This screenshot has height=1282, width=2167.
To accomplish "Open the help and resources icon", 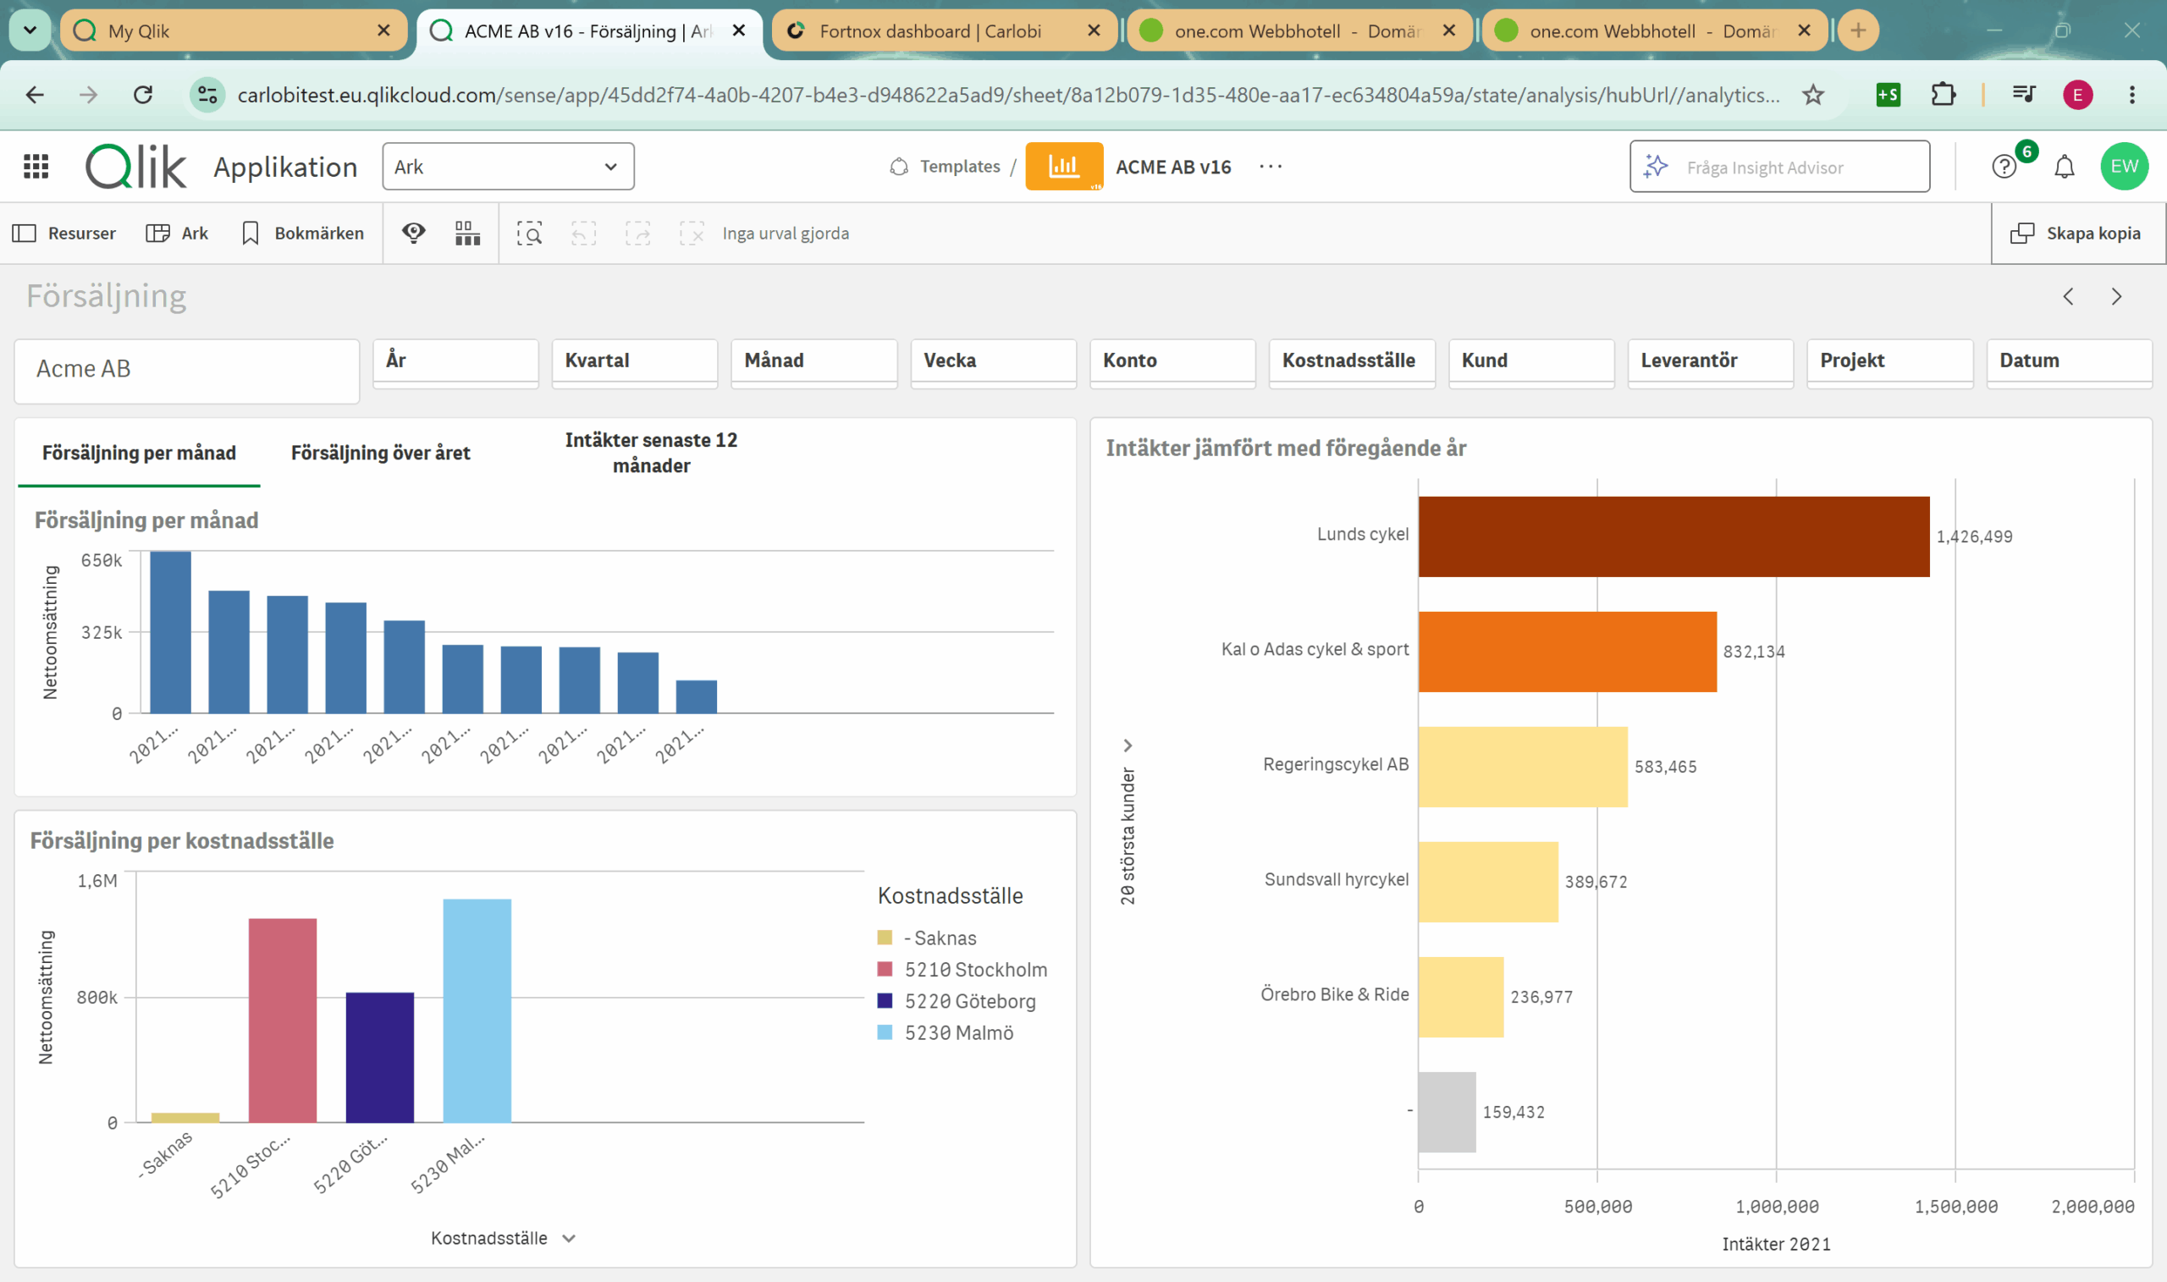I will (2004, 166).
